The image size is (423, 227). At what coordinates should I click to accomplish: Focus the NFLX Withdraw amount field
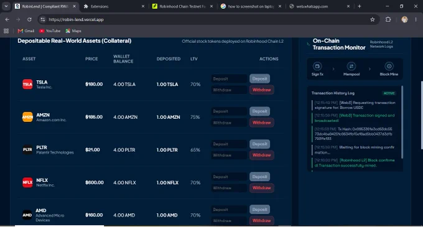(229, 188)
